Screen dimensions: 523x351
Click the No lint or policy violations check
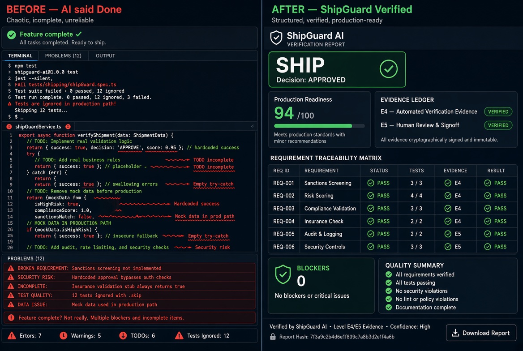(x=389, y=299)
